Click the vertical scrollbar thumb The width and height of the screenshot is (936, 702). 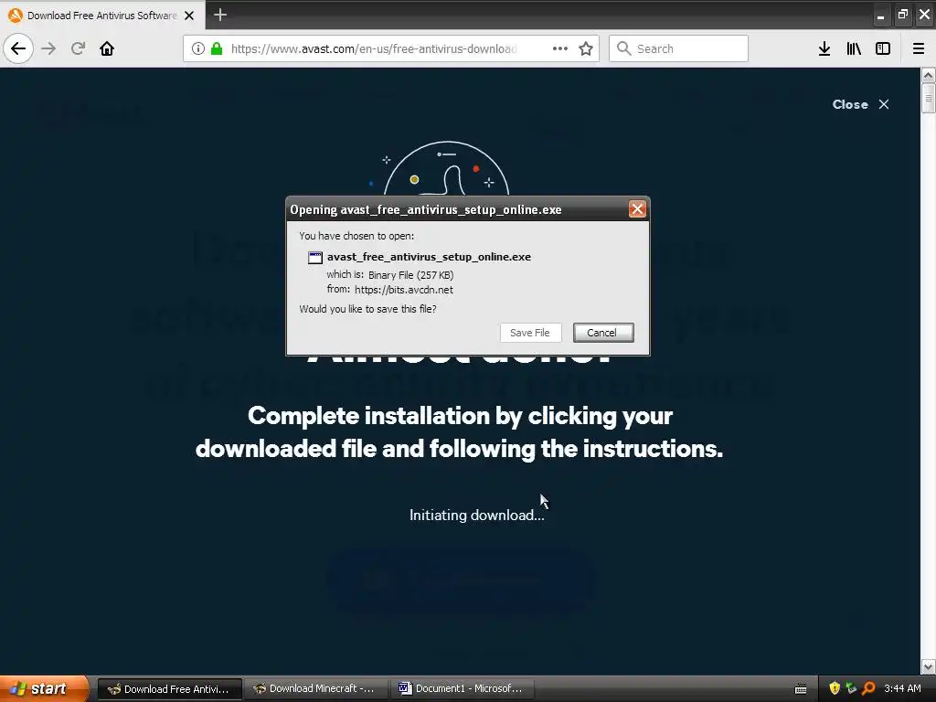tap(928, 98)
